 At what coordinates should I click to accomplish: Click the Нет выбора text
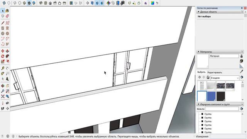[x=204, y=17]
